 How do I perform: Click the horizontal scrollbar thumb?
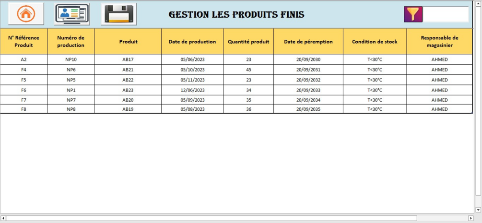pos(212,218)
